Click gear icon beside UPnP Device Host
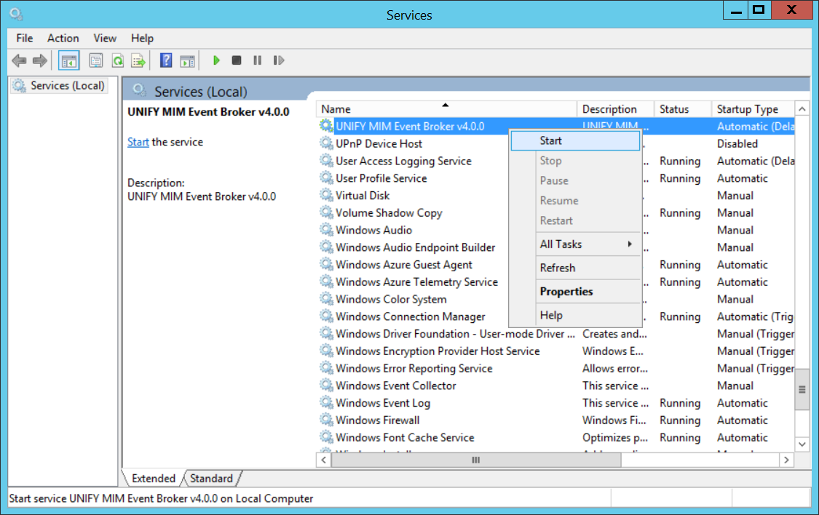Screen dimensions: 819x515 click(326, 143)
